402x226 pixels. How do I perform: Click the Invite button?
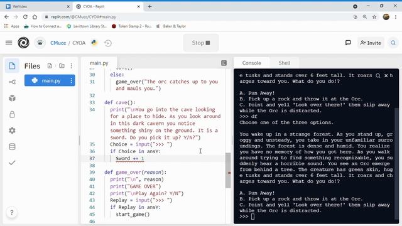tap(371, 43)
